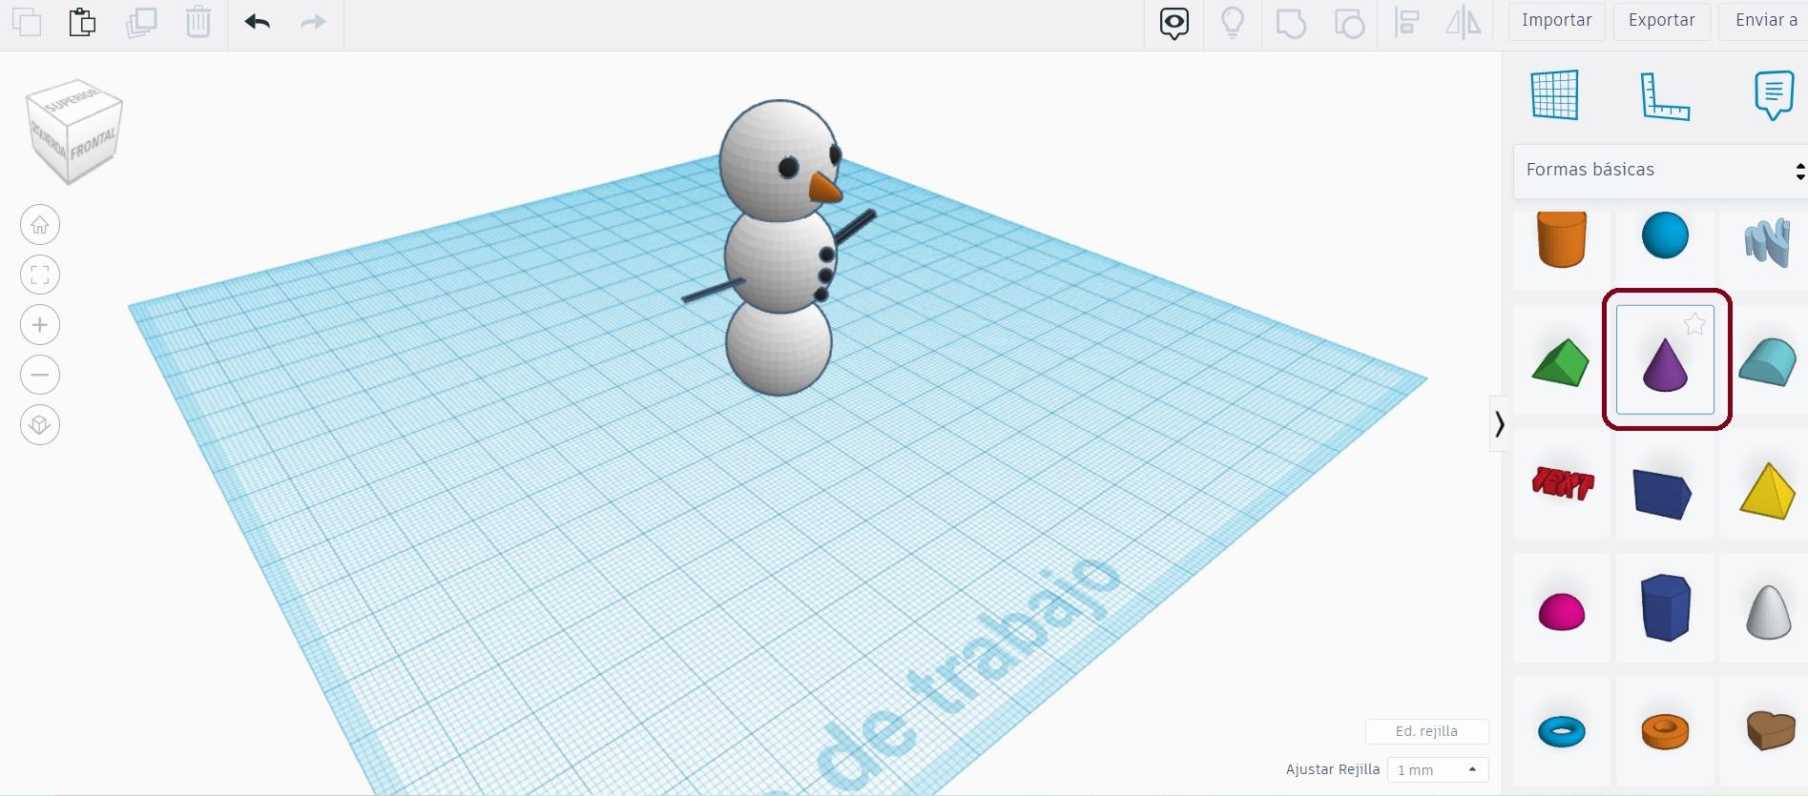Open the Enviar a menu
Image resolution: width=1808 pixels, height=796 pixels.
coord(1764,21)
